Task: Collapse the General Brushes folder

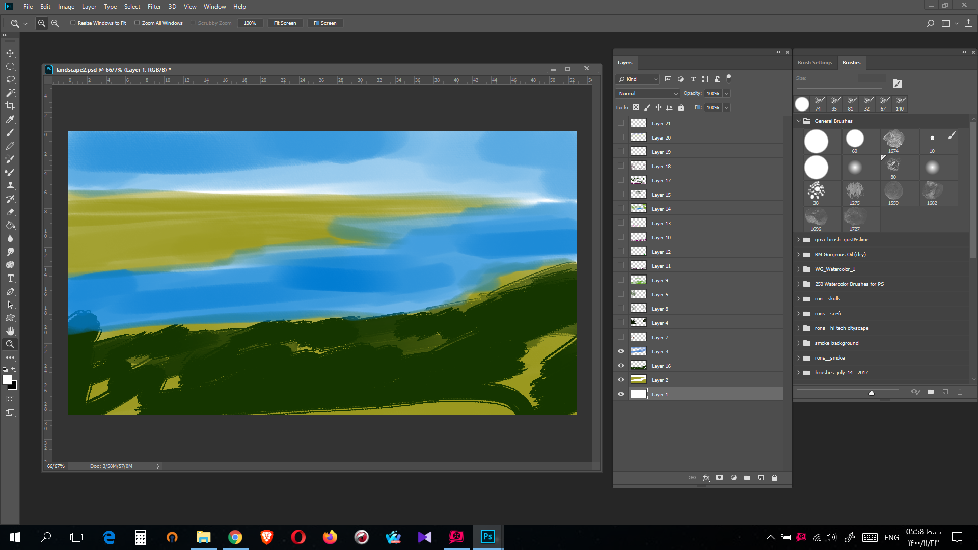Action: (x=799, y=121)
